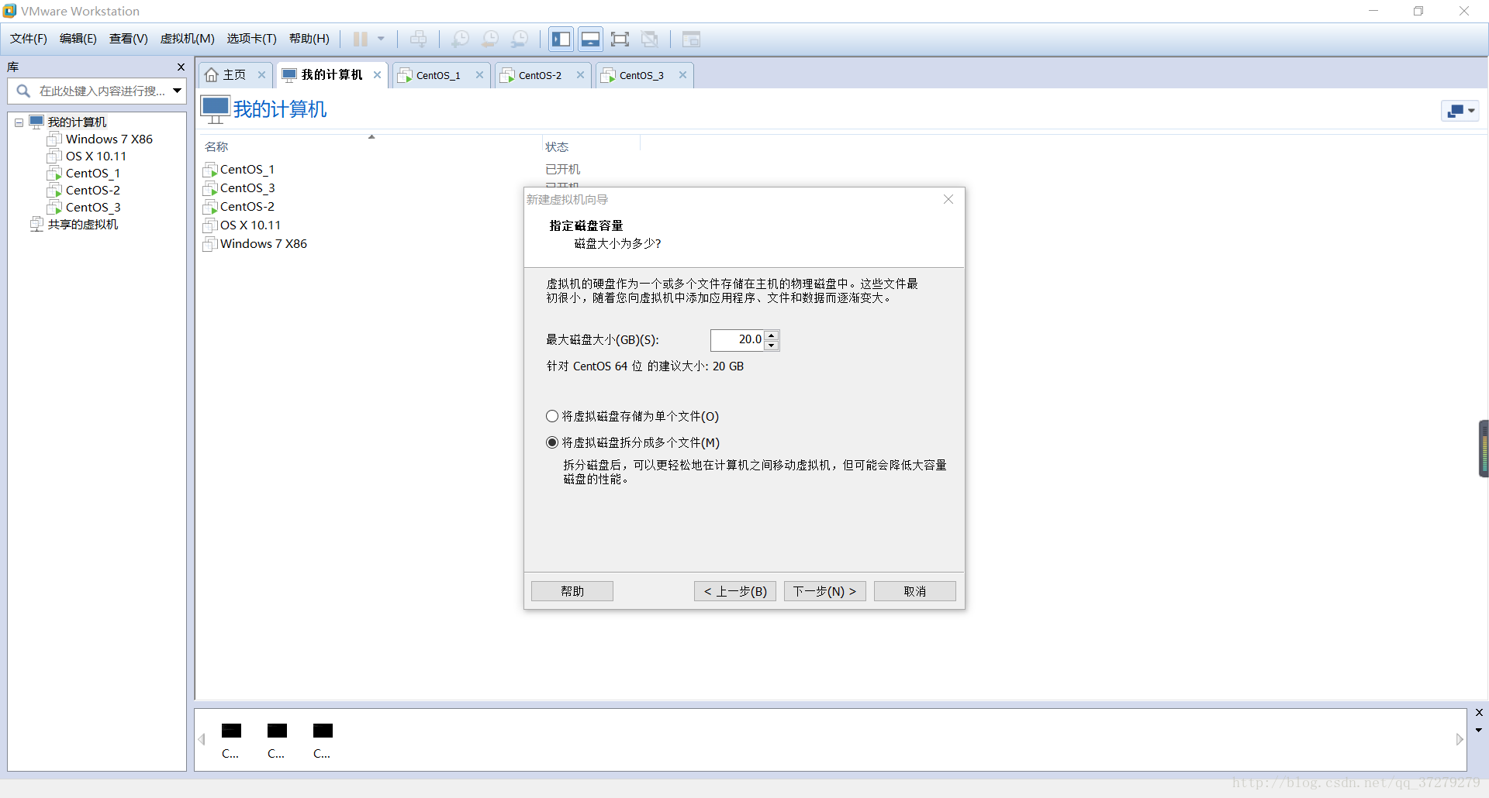Click the max disk size input field

738,339
